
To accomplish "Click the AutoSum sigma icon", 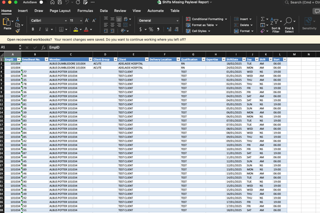I will pos(262,19).
